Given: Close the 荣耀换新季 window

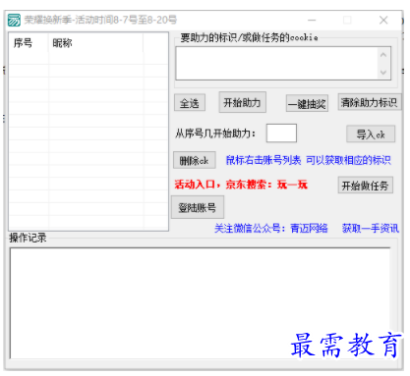Looking at the screenshot, I should tap(383, 21).
